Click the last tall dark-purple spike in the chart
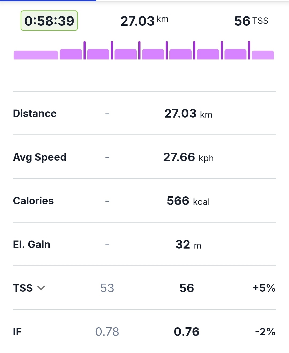 pyautogui.click(x=249, y=50)
